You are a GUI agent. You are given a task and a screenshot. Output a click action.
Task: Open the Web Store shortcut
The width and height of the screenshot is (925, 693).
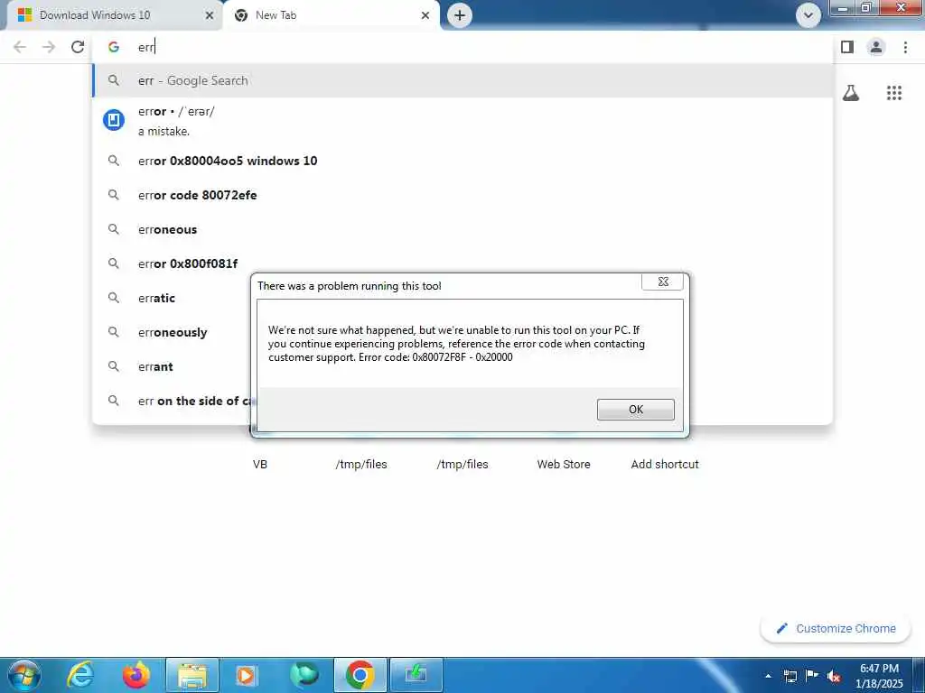pos(564,464)
